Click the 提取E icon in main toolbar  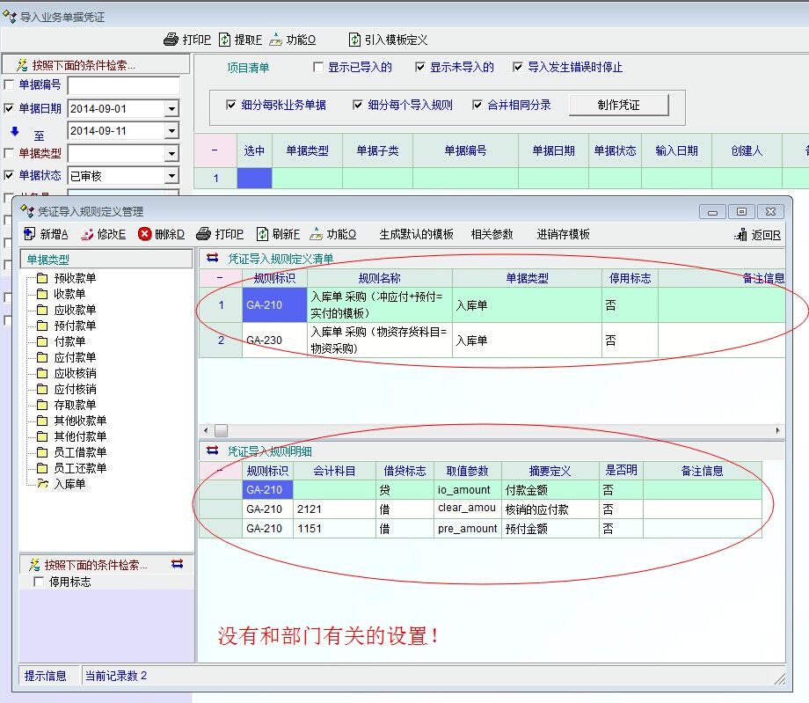coord(225,40)
